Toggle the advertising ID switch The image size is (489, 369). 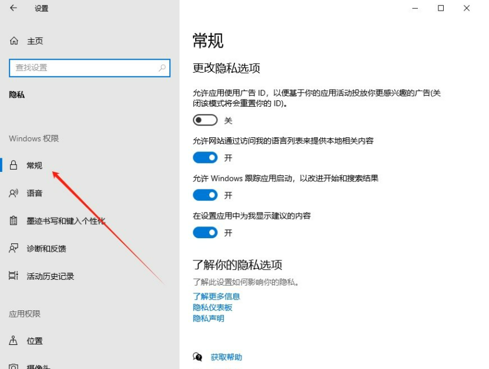[x=205, y=120]
